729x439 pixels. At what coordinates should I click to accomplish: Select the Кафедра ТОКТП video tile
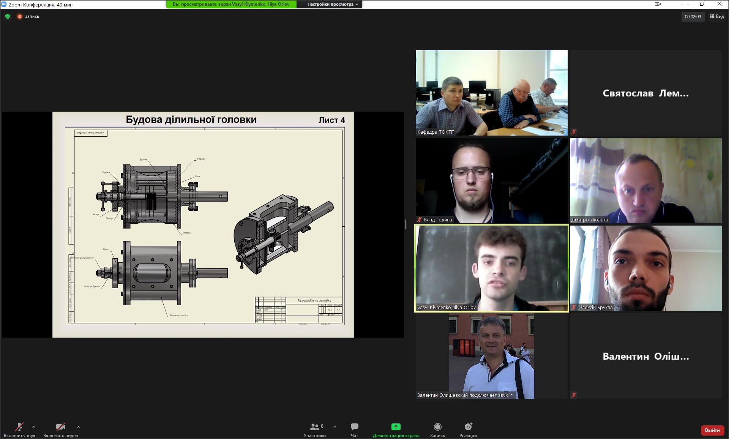pos(491,93)
